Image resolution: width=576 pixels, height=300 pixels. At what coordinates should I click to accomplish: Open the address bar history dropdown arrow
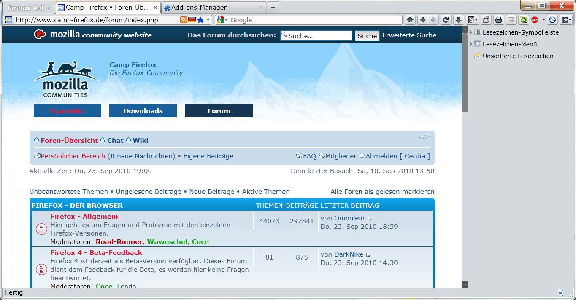208,20
